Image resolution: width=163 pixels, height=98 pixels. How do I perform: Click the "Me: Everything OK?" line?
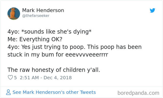35,39
